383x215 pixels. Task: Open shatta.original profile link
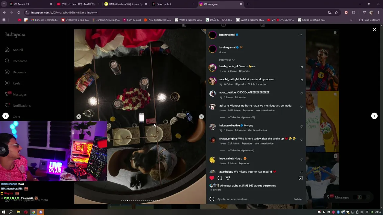[x=228, y=139]
